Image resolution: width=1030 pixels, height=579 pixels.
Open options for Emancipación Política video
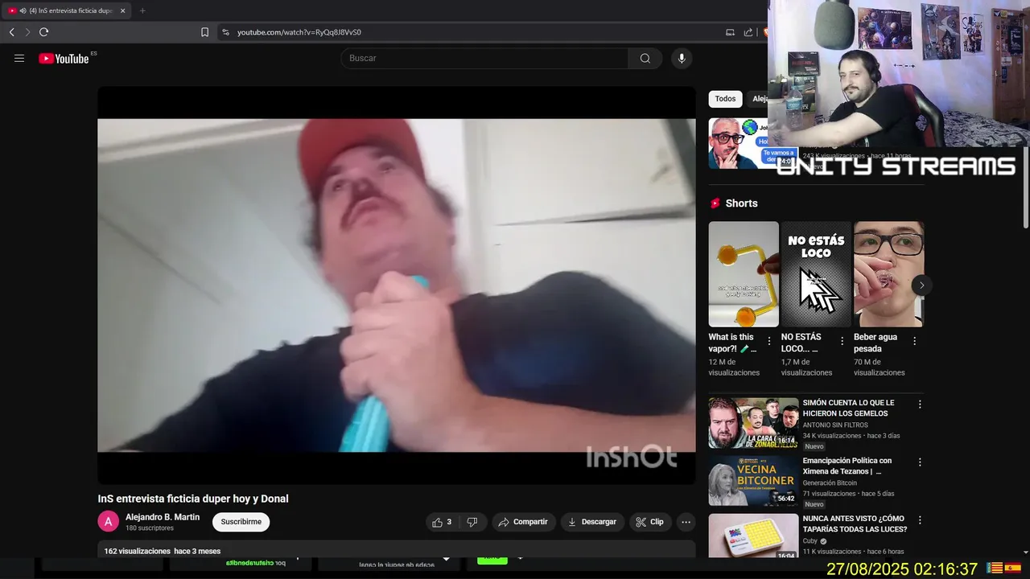920,462
